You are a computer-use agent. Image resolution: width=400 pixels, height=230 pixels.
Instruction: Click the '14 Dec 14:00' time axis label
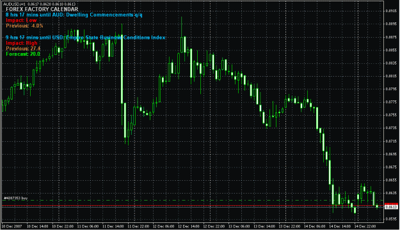pos(340,226)
